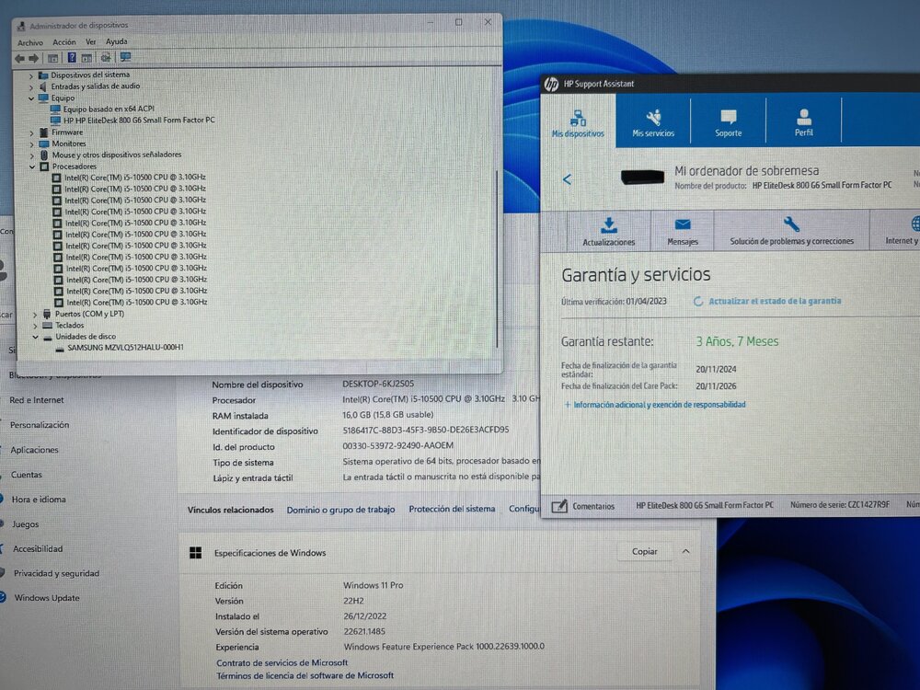Screen dimensions: 920x690
Task: Open Protección del sistema link
Action: pyautogui.click(x=452, y=509)
